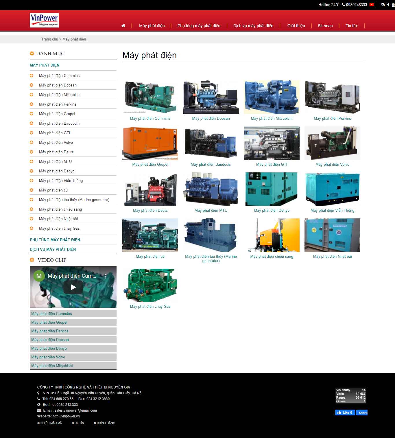Viewport: 395px width, 442px height.
Task: Click the location pin icon before VPGD
Action: pyautogui.click(x=38, y=393)
